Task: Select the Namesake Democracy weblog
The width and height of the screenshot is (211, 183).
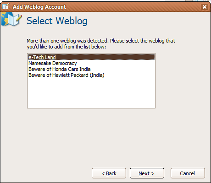Action: click(x=91, y=63)
